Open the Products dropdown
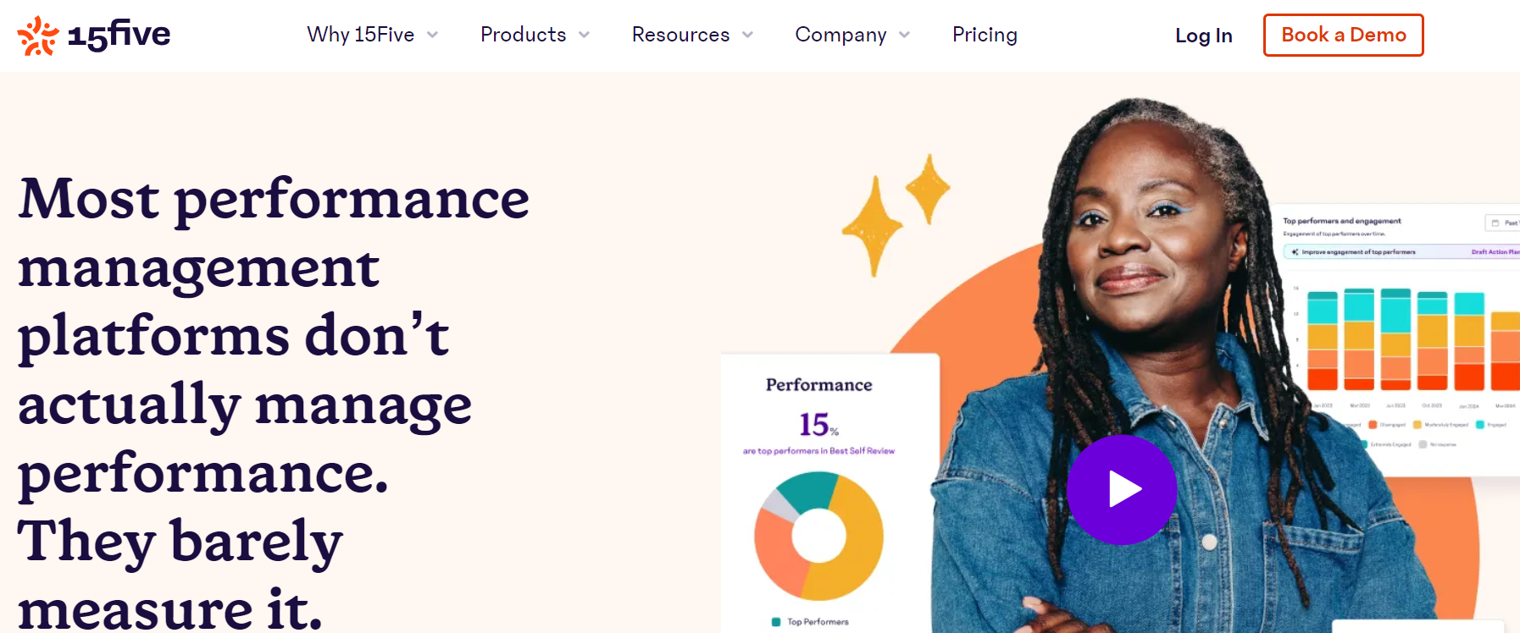1520x633 pixels. (x=523, y=36)
